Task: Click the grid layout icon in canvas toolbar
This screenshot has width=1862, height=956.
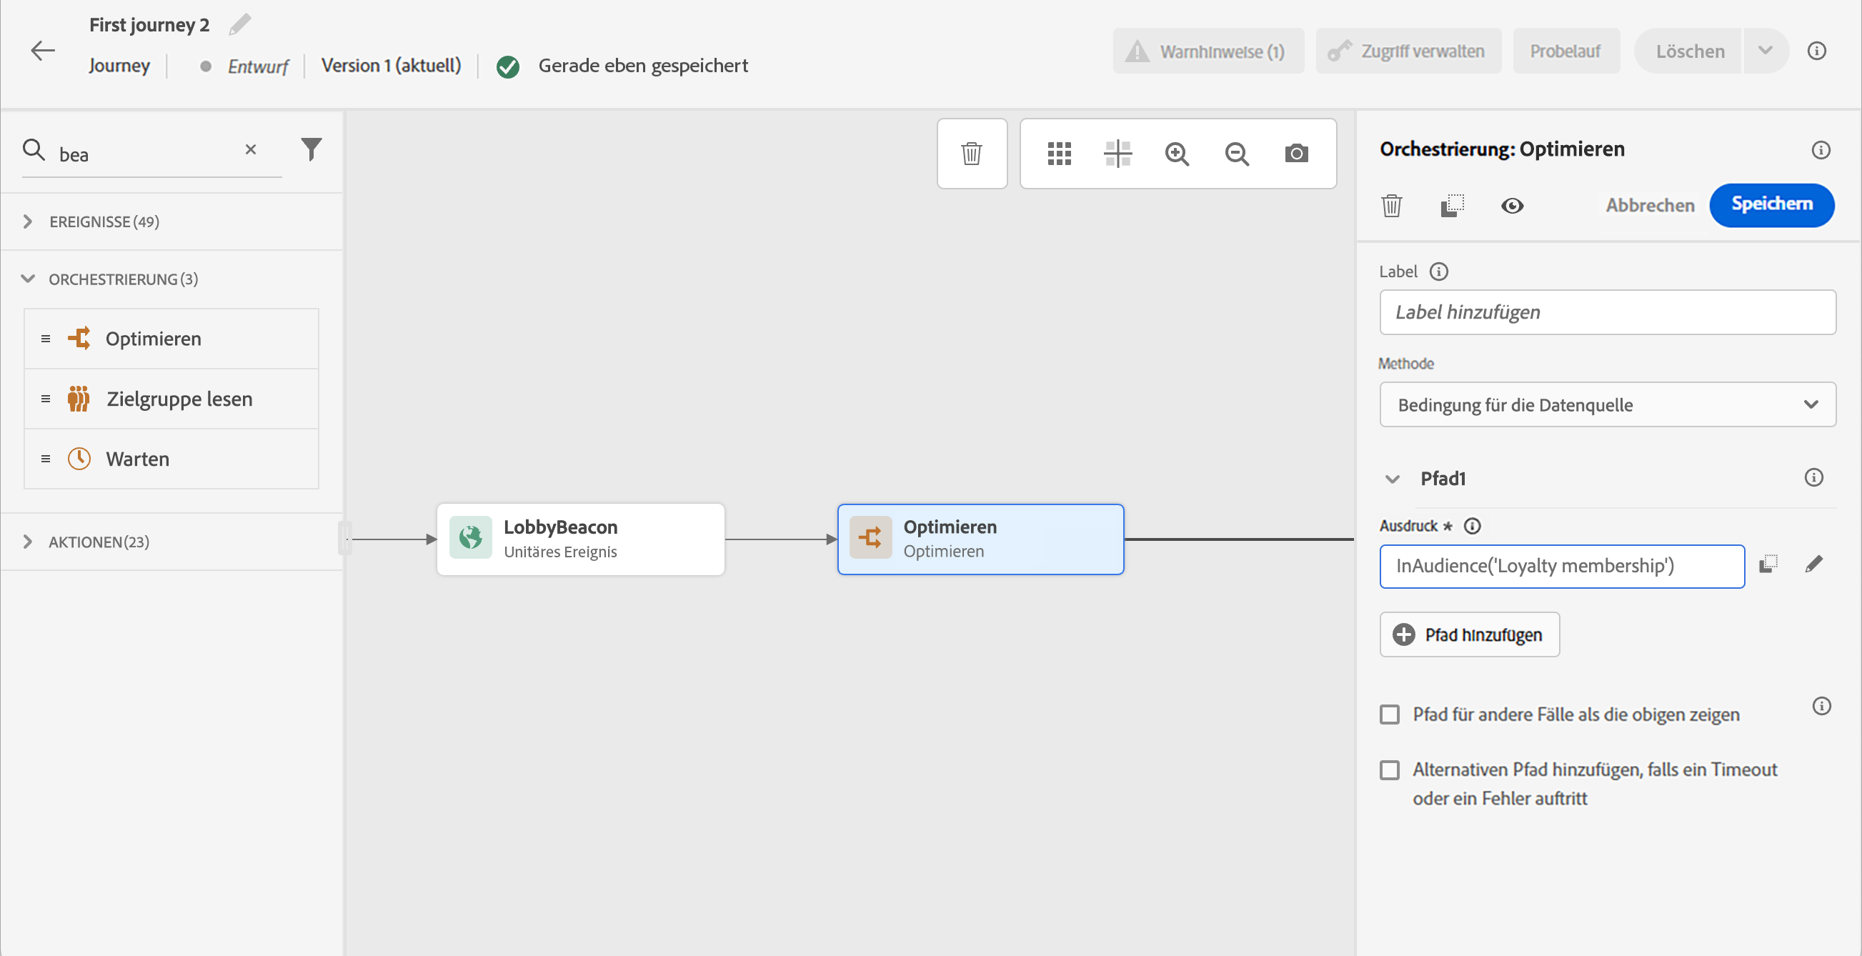Action: coord(1059,153)
